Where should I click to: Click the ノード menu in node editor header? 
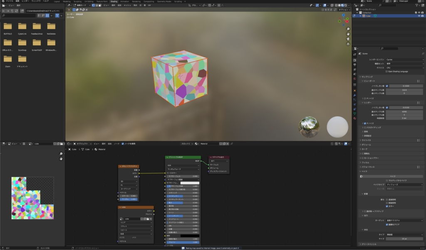(116, 144)
